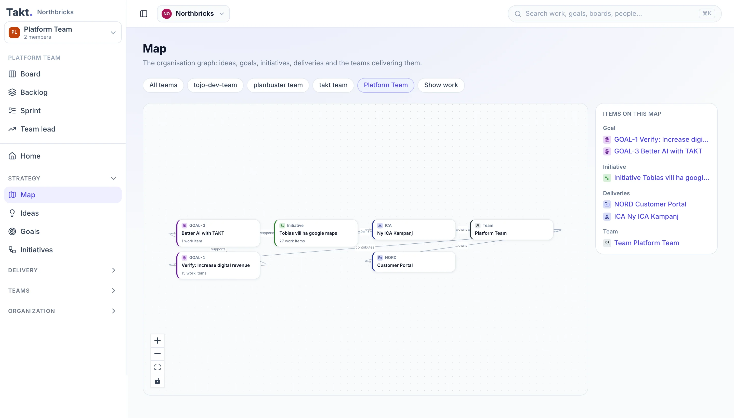
Task: Open Board in the sidebar
Action: pyautogui.click(x=63, y=74)
